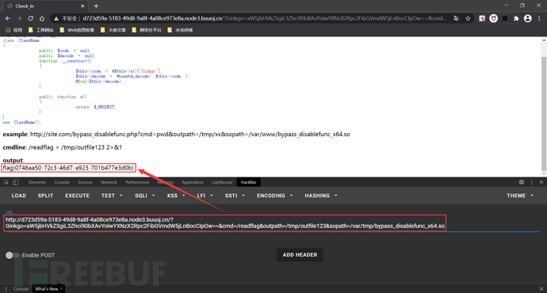Open the Chrome three-dot menu
Viewport: 547px width, 293px height.
point(539,18)
